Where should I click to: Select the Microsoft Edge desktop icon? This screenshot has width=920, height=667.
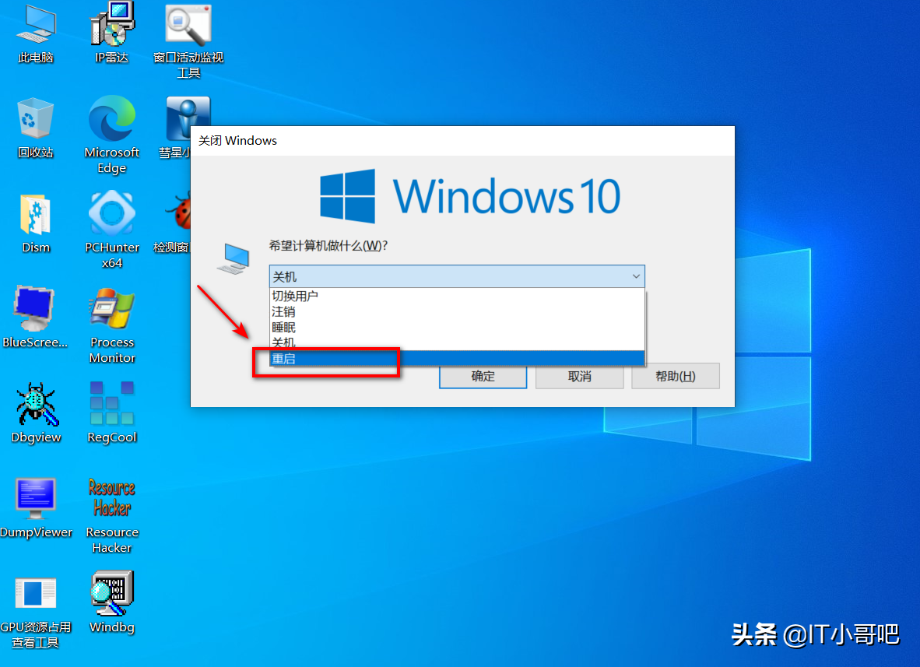tap(111, 135)
